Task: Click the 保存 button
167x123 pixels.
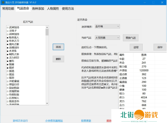Action: pyautogui.click(x=159, y=47)
